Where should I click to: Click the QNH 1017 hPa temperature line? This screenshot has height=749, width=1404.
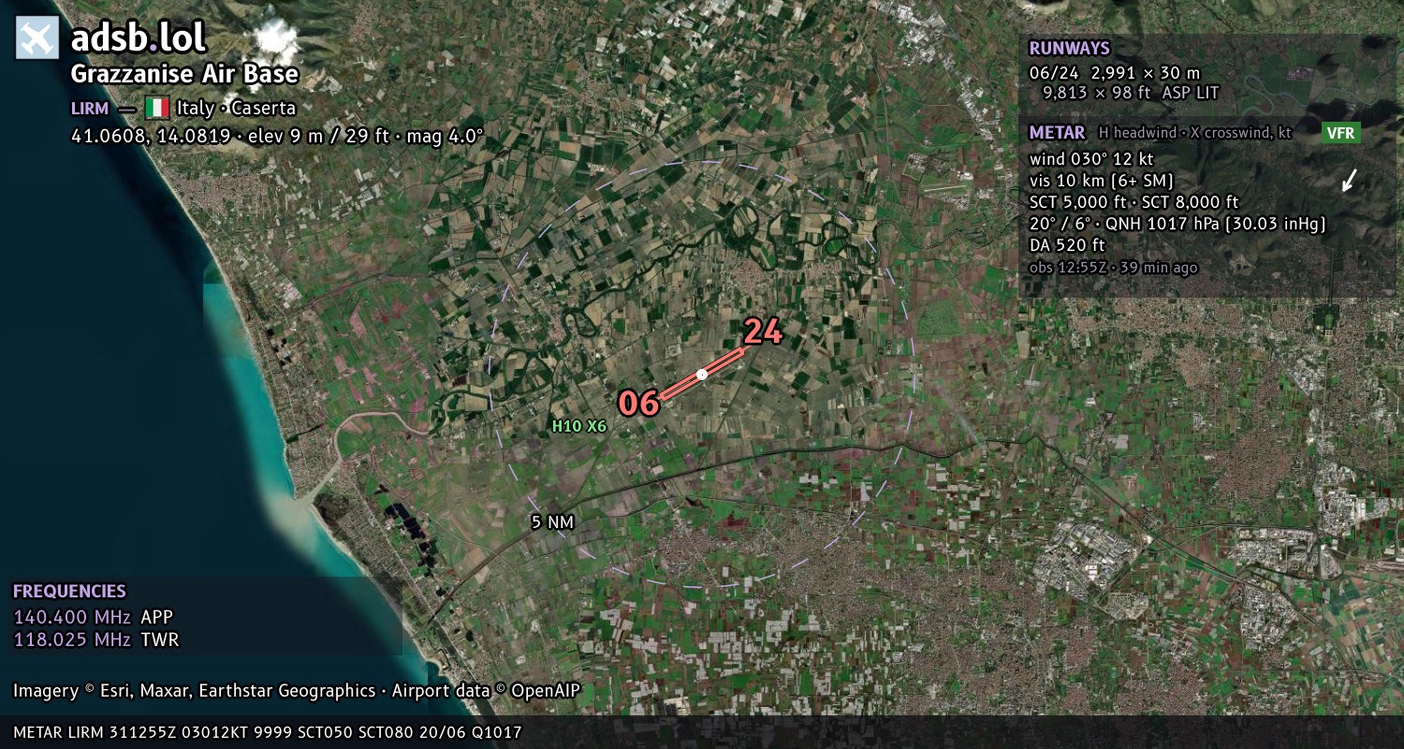tap(1177, 224)
